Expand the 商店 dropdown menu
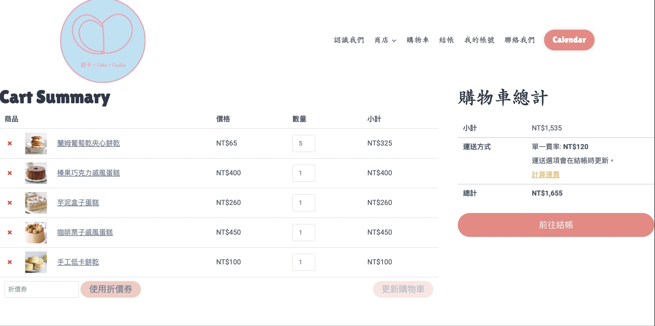The image size is (655, 326). pyautogui.click(x=385, y=40)
